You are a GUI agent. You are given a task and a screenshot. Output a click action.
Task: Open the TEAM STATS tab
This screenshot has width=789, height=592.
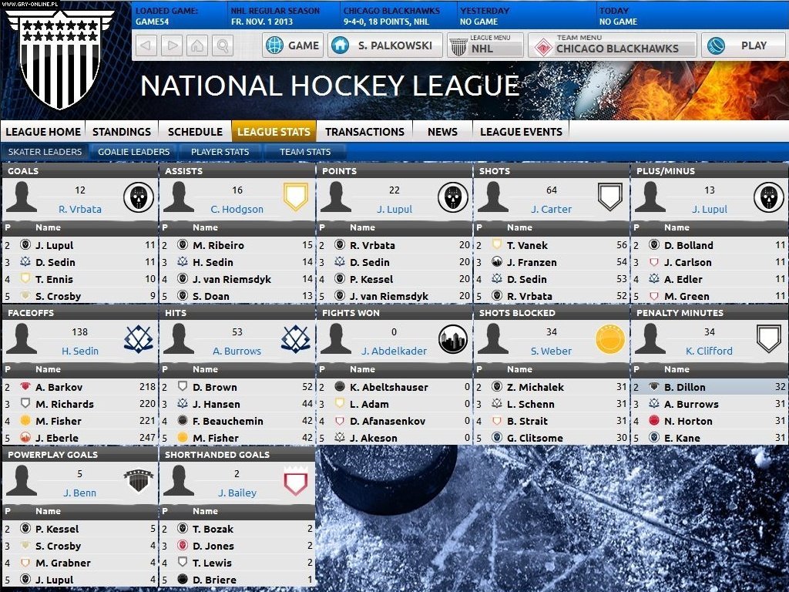(305, 152)
